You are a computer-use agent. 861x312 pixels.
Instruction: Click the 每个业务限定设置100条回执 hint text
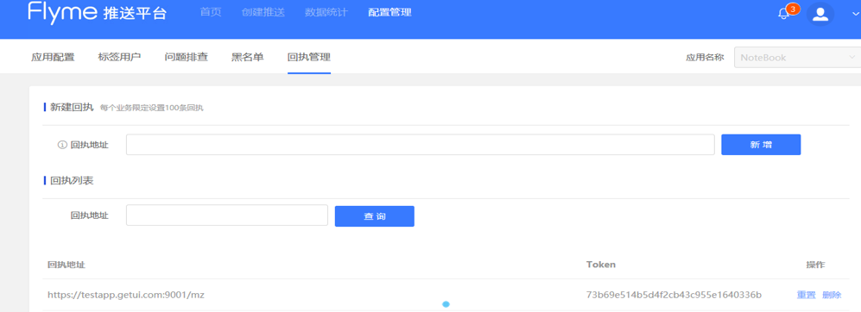(x=151, y=108)
